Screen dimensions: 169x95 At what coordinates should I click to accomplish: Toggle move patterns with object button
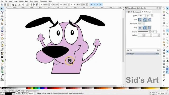[101, 4]
